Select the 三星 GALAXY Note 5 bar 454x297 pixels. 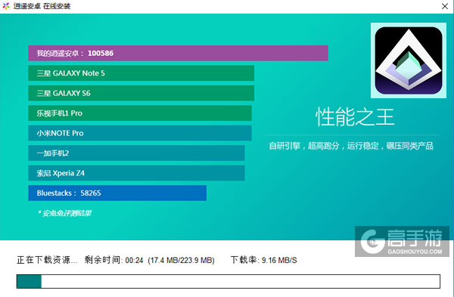[x=141, y=73]
